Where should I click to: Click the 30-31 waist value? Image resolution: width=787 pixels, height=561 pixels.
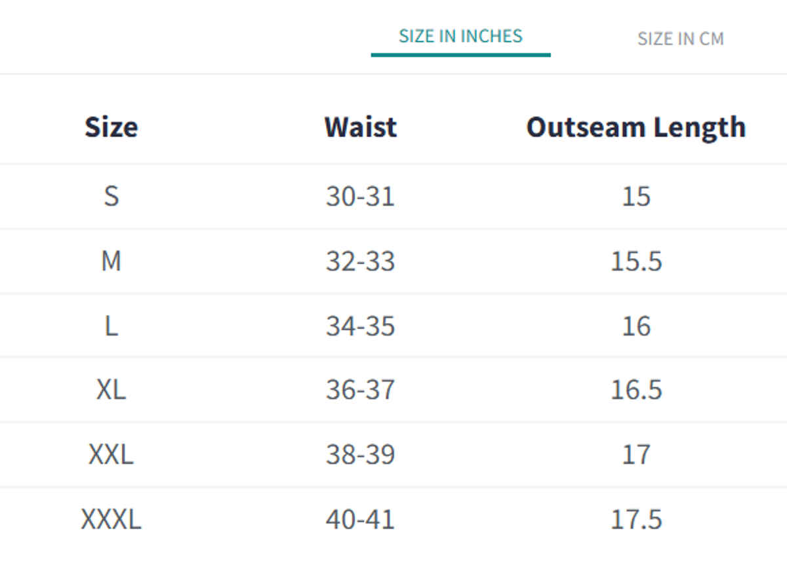(360, 196)
